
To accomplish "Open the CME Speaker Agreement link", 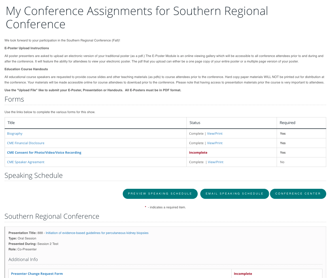I will point(26,162).
